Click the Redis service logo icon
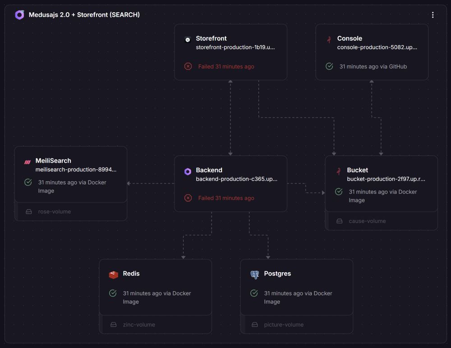The height and width of the screenshot is (348, 451). 114,275
